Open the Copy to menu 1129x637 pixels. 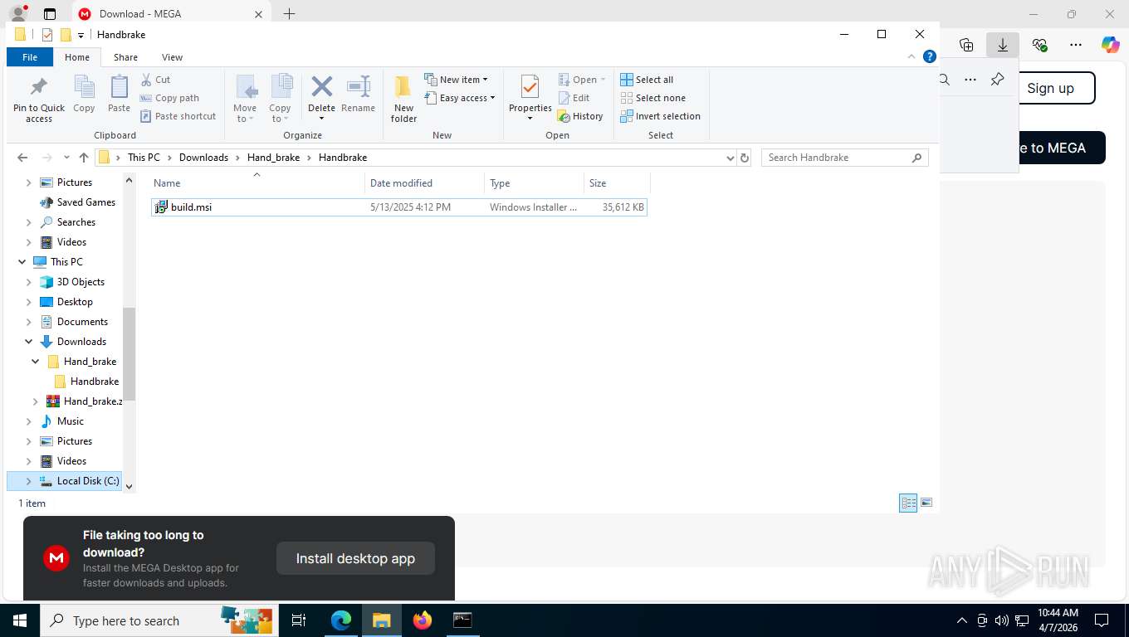(280, 99)
